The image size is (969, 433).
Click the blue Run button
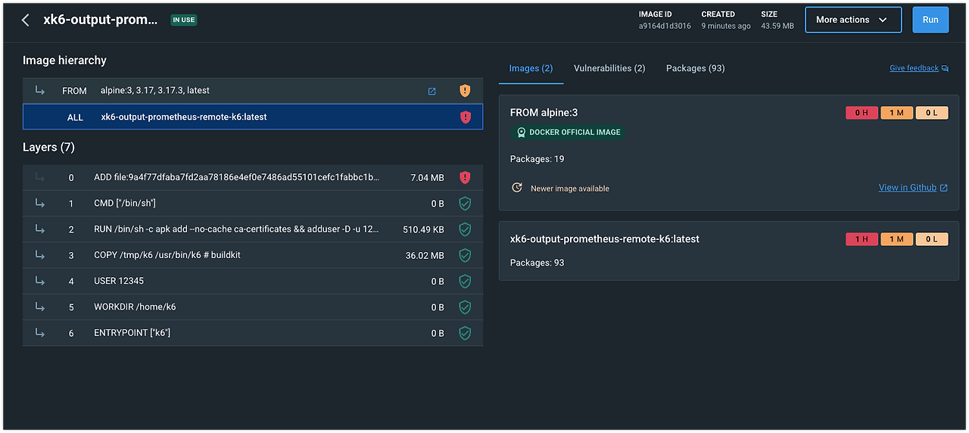tap(930, 20)
